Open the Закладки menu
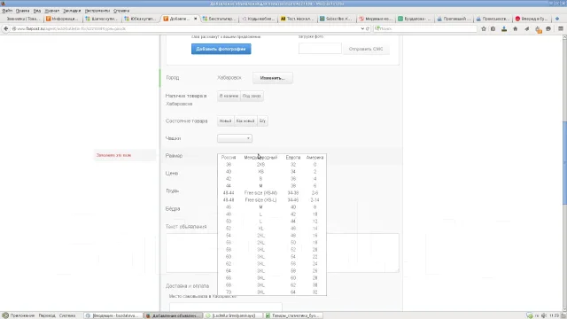The image size is (567, 319). [x=72, y=11]
